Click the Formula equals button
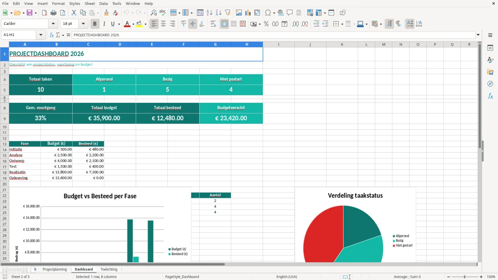The height and width of the screenshot is (280, 498). (x=68, y=35)
